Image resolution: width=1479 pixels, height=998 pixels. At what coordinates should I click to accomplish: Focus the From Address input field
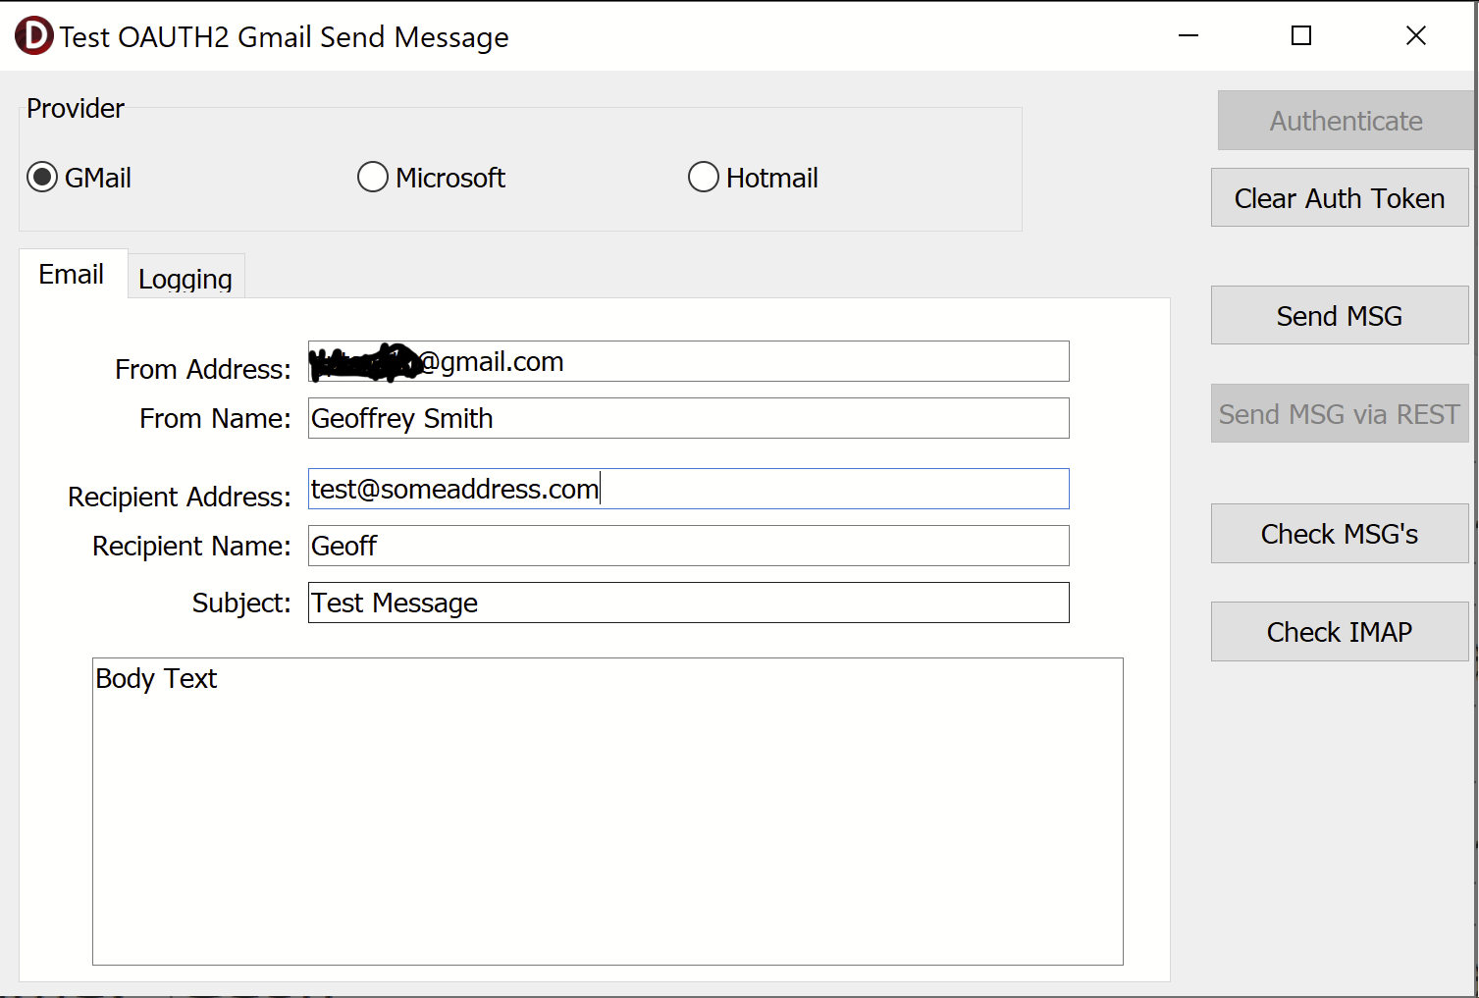pyautogui.click(x=689, y=361)
